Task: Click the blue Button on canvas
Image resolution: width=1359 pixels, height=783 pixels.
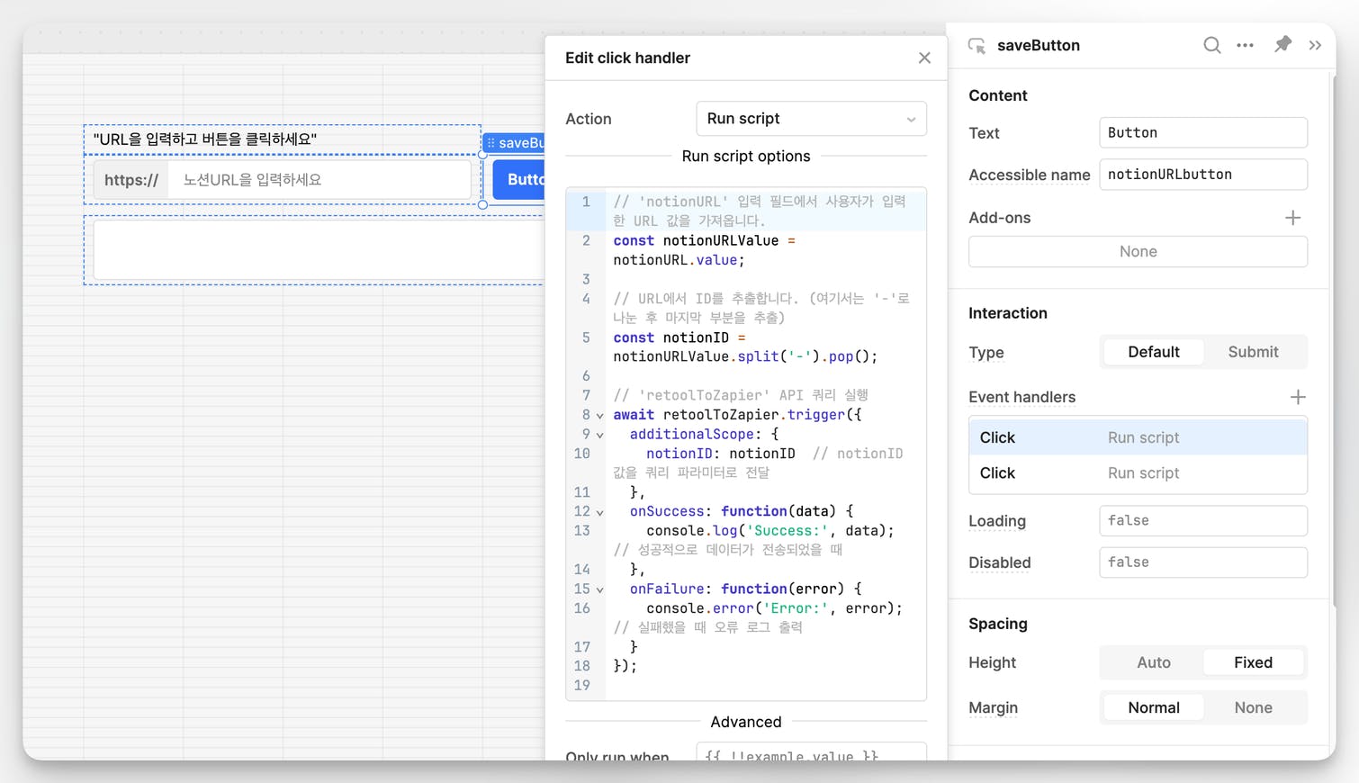Action: [519, 180]
